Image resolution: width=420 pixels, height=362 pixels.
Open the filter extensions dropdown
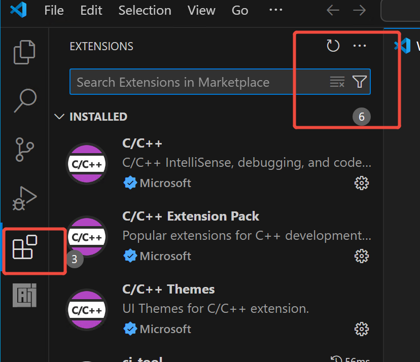pyautogui.click(x=359, y=82)
